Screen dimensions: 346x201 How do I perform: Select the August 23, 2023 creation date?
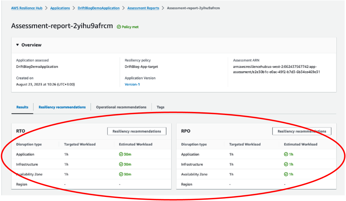click(x=46, y=84)
